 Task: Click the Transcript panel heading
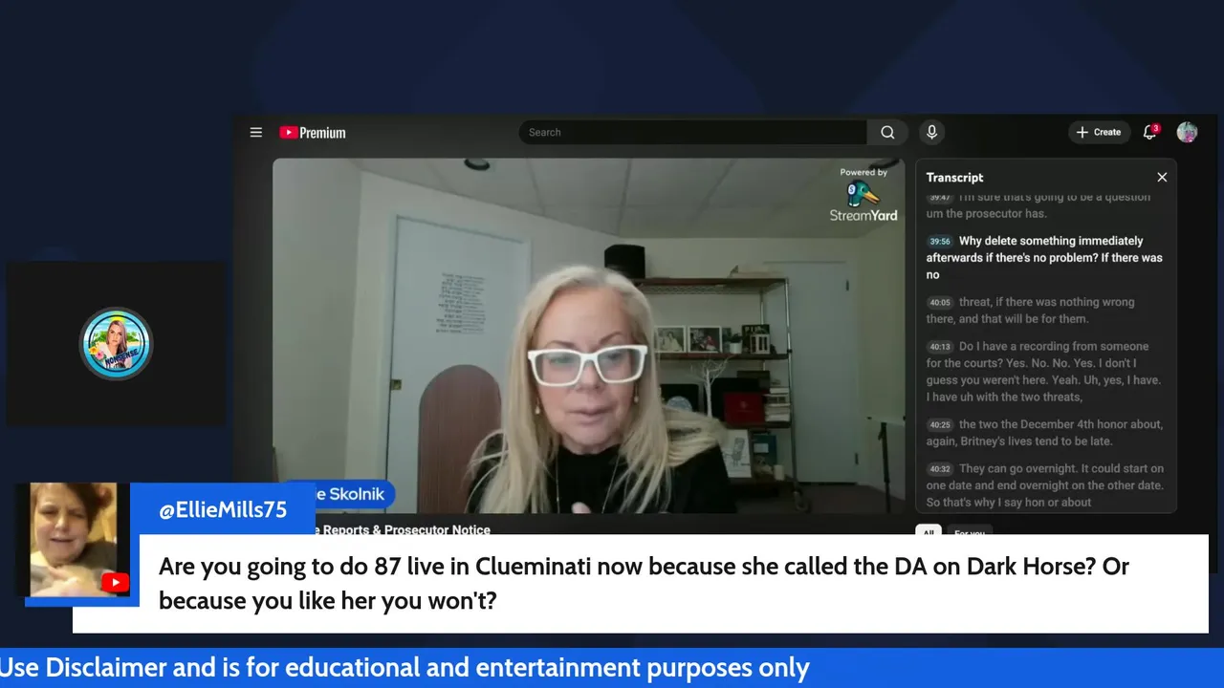pos(954,178)
